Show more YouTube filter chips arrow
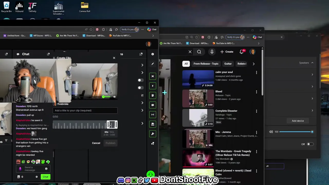This screenshot has width=329, height=185. pos(254,64)
